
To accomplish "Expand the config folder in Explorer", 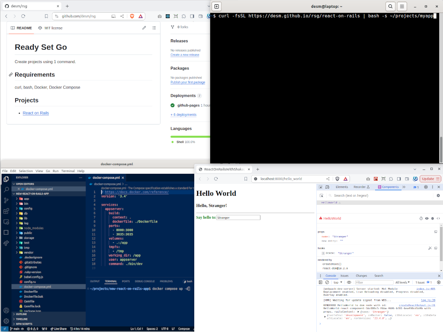I will tap(28, 209).
